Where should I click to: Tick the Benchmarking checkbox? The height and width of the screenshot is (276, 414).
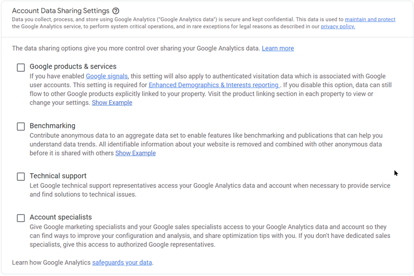point(21,127)
